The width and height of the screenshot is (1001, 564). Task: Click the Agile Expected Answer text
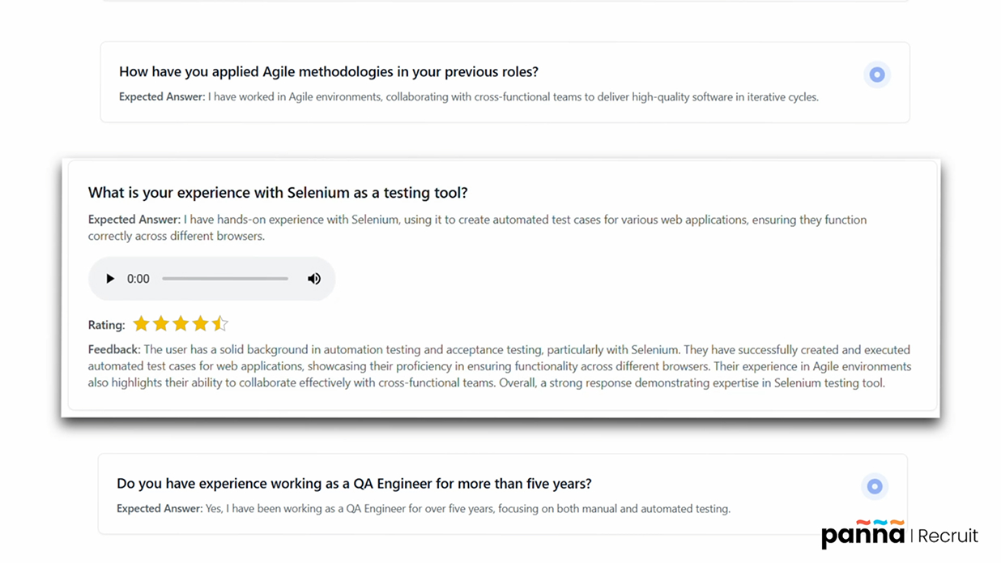tap(469, 96)
